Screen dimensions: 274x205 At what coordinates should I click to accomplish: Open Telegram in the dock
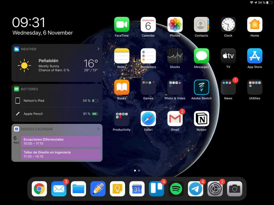(x=196, y=189)
